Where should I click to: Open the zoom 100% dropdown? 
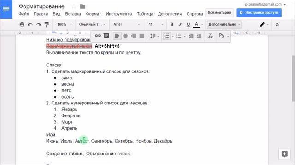click(x=64, y=24)
